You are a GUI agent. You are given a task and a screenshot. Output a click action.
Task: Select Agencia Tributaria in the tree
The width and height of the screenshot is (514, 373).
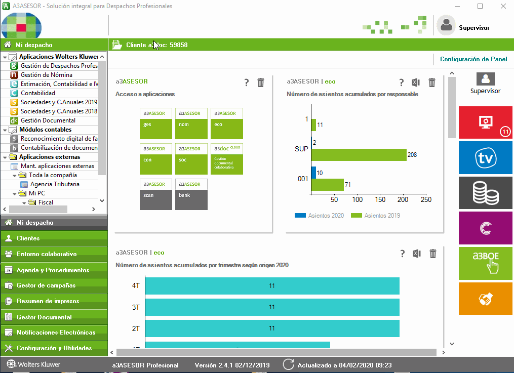[55, 184]
